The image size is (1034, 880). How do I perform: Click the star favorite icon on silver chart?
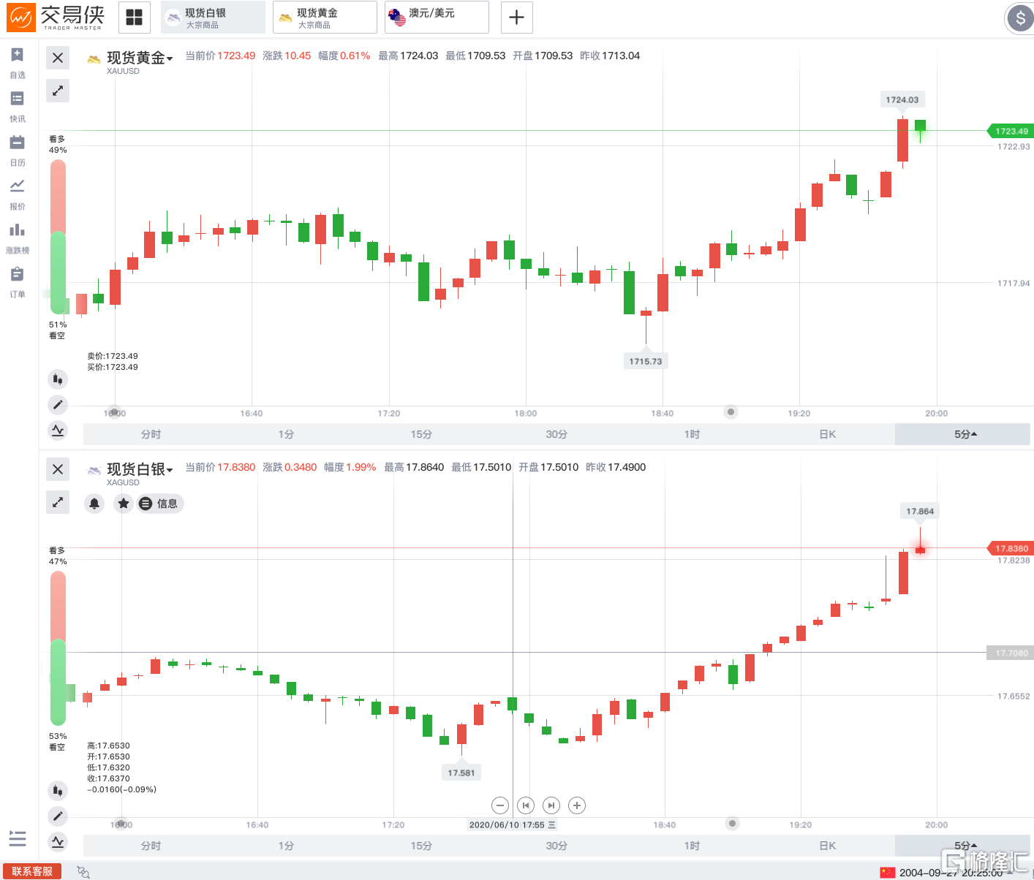pyautogui.click(x=124, y=504)
